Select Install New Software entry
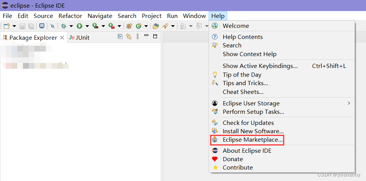 tap(282, 131)
